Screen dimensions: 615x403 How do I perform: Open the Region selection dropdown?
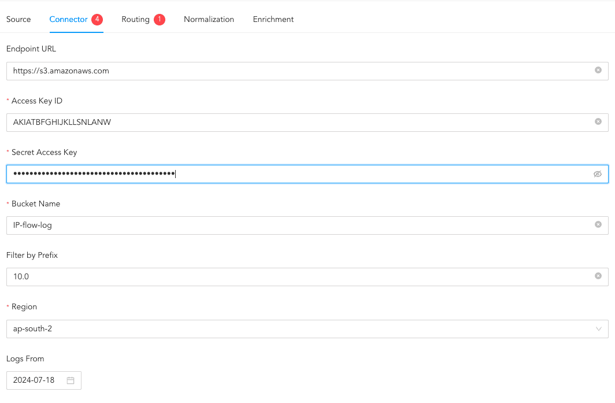pos(306,329)
